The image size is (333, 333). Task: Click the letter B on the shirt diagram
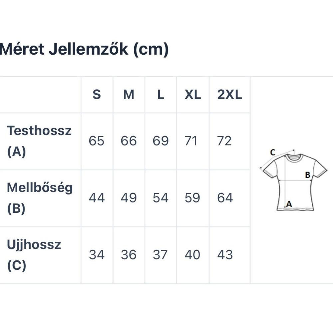click(x=307, y=175)
